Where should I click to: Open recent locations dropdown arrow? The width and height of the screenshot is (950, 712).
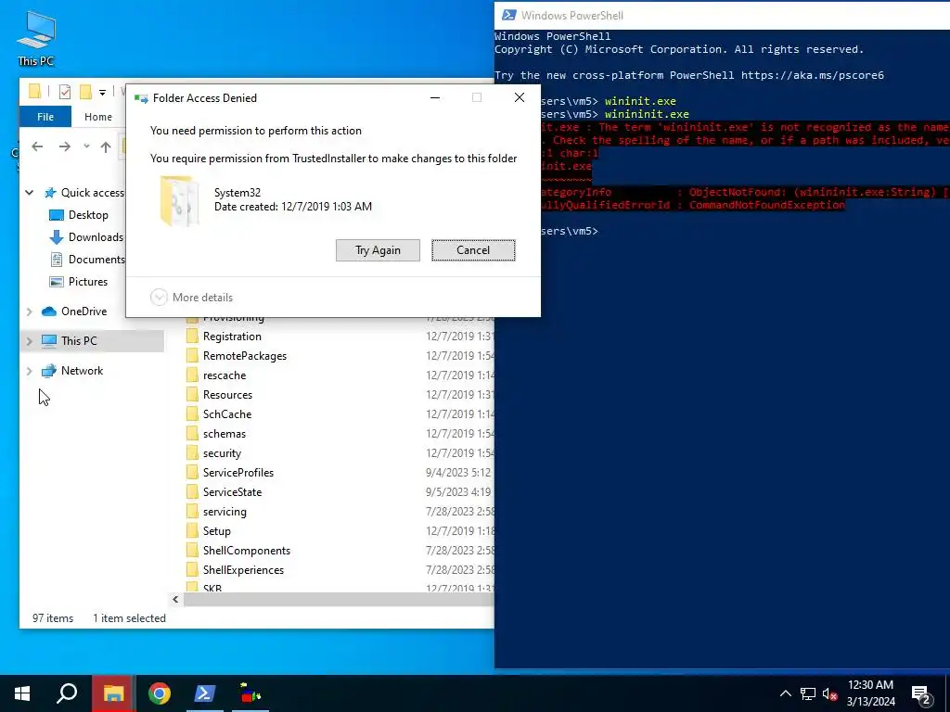[86, 146]
